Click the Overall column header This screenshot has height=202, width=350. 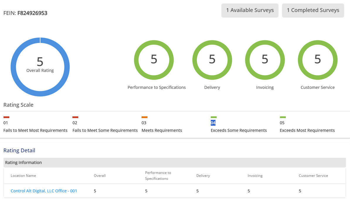[100, 176]
